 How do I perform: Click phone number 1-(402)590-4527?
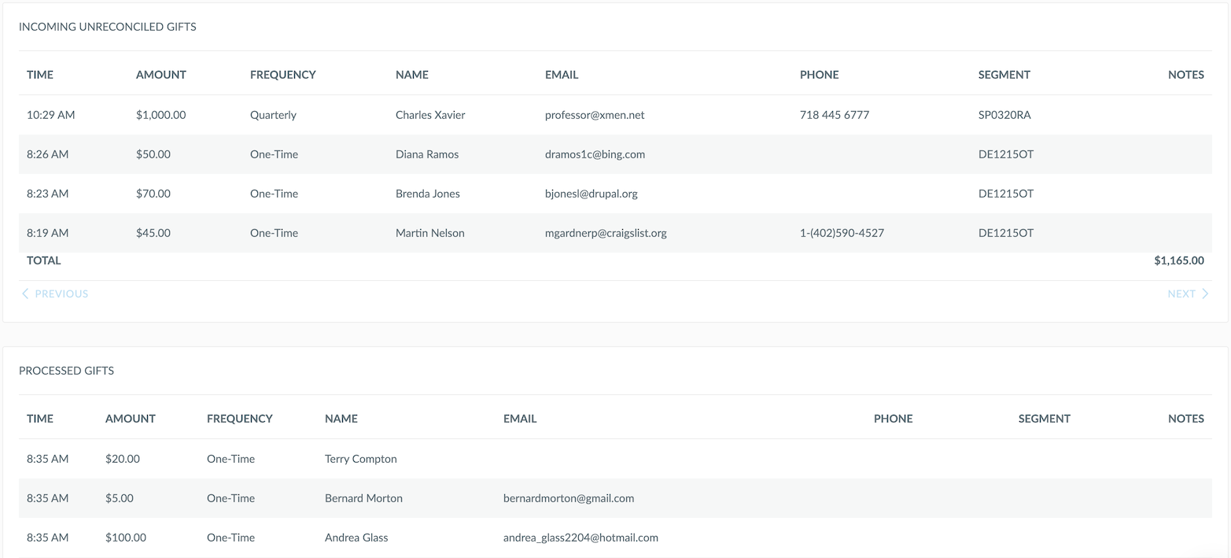click(842, 233)
